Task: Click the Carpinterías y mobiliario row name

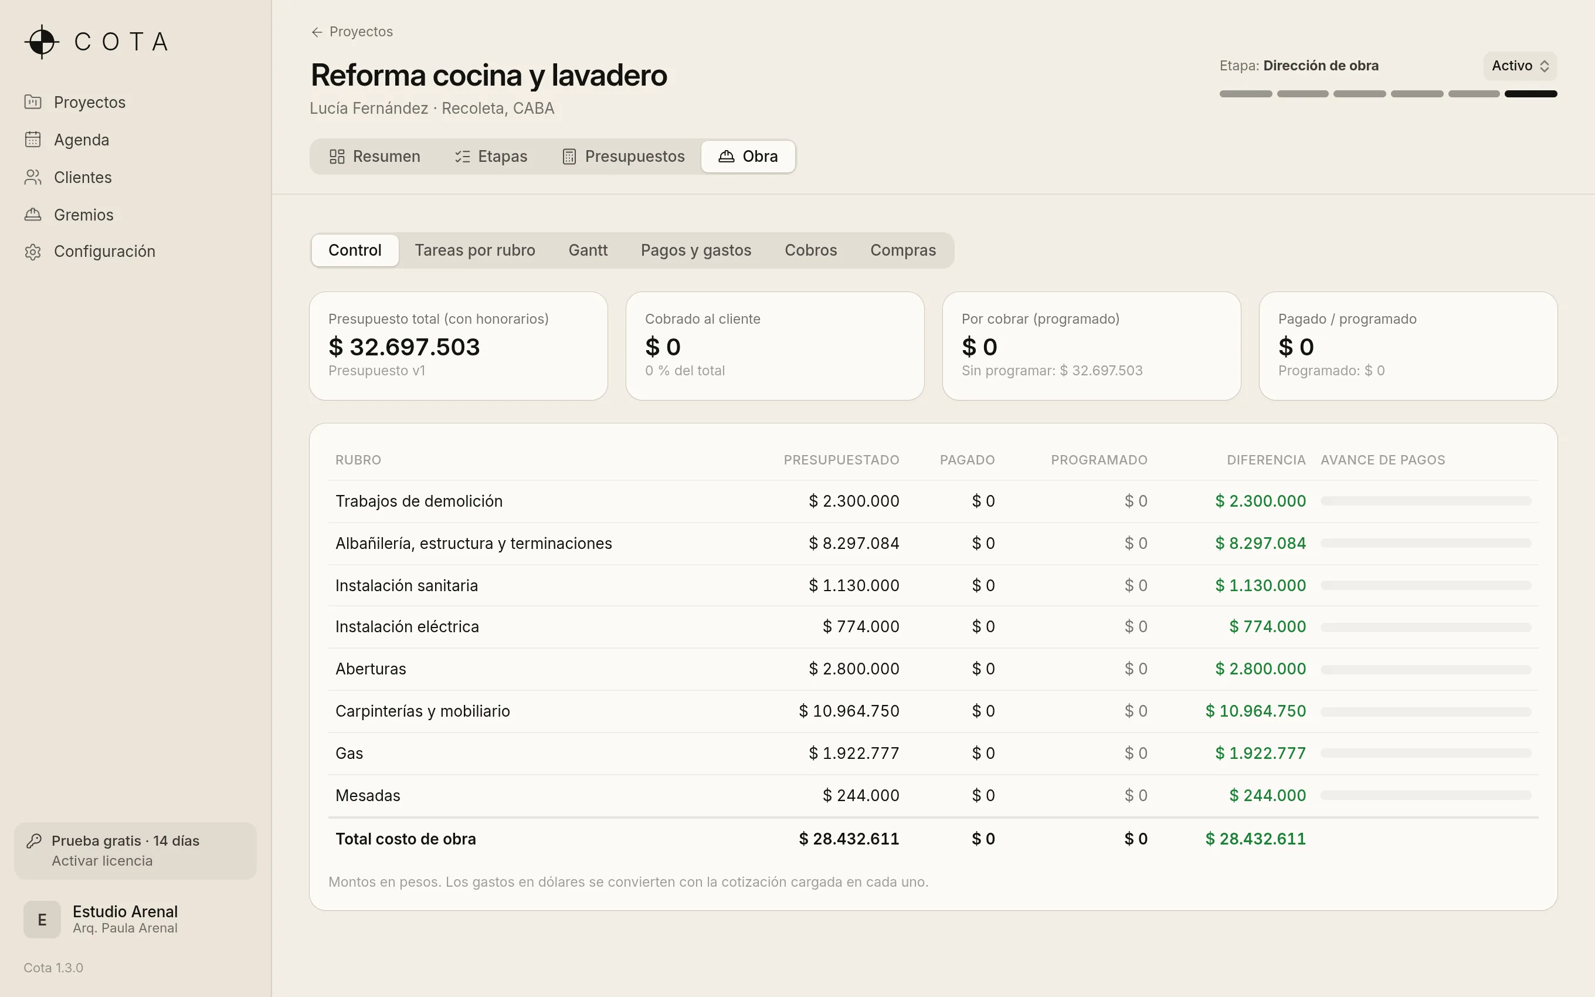Action: tap(422, 711)
